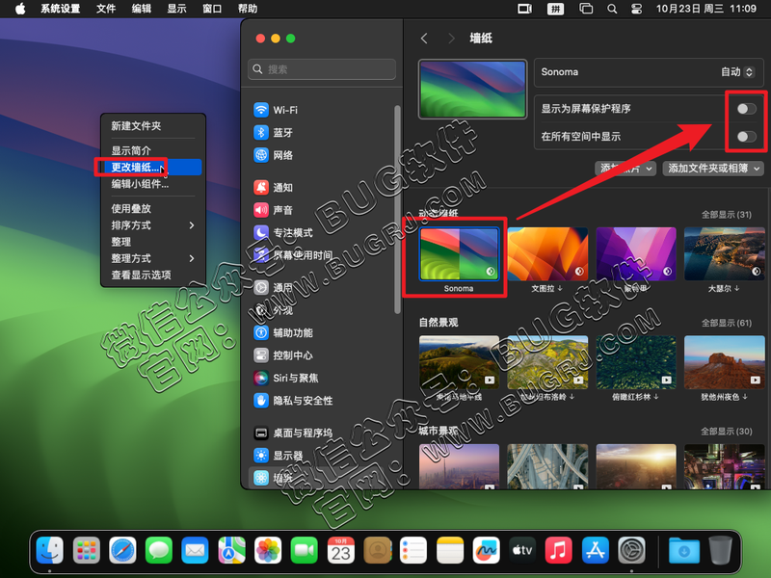This screenshot has height=578, width=771.
Task: Toggle 显示为屏幕保护程序 switch
Action: click(x=746, y=109)
